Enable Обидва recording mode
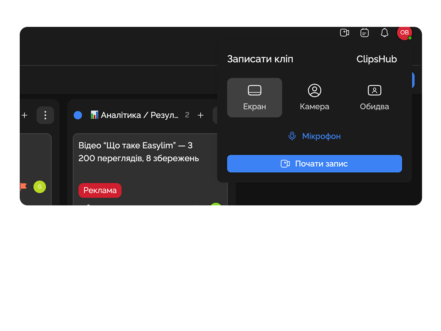The height and width of the screenshot is (331, 441). [x=374, y=98]
